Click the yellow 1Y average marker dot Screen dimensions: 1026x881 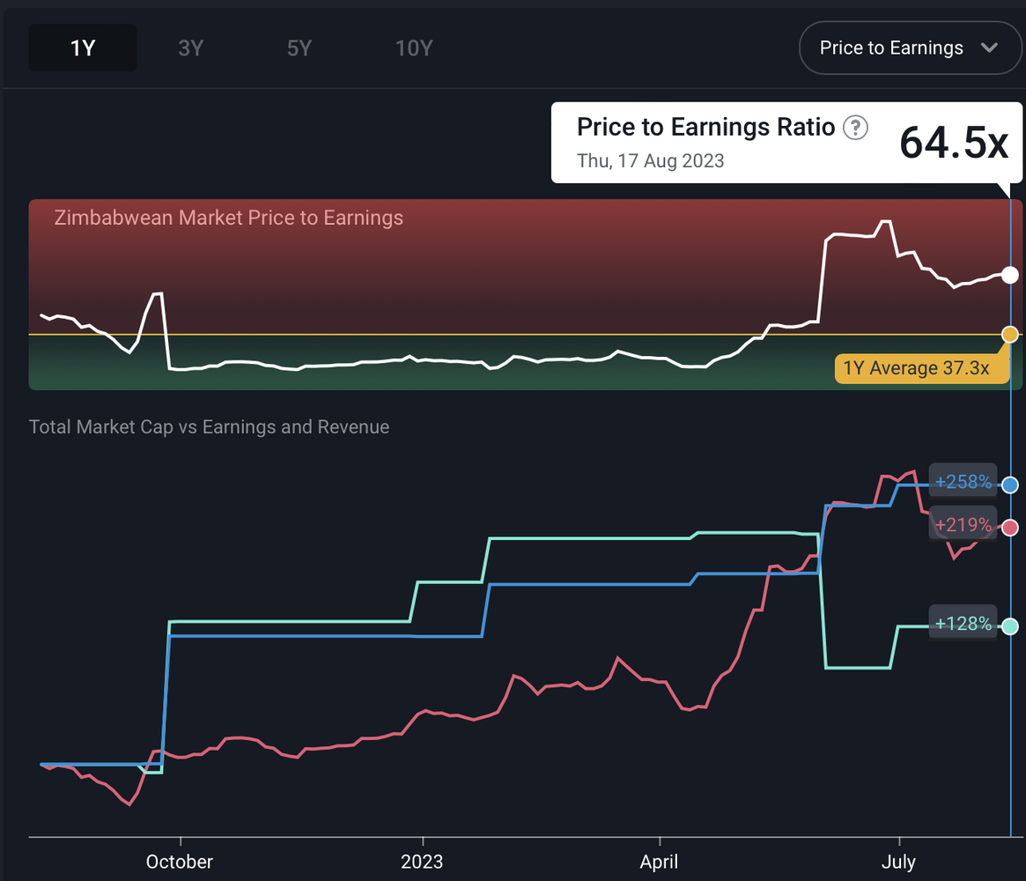click(1010, 334)
